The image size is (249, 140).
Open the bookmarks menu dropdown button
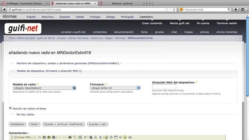click(244, 9)
